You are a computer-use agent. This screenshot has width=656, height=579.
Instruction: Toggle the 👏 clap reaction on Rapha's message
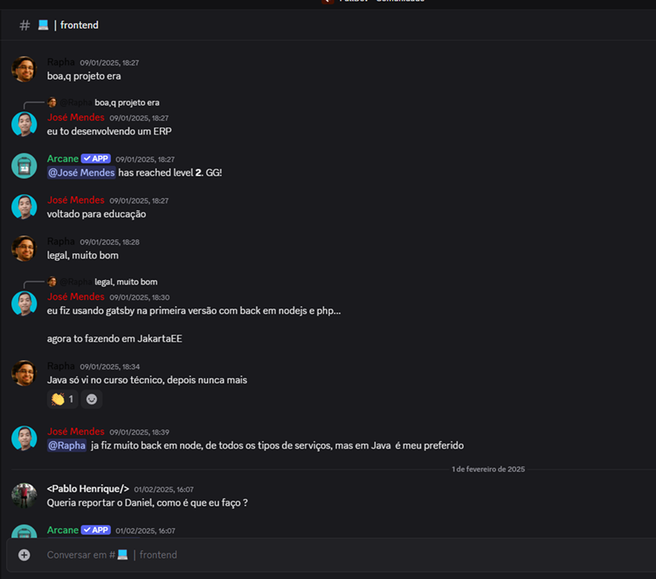[x=62, y=399]
